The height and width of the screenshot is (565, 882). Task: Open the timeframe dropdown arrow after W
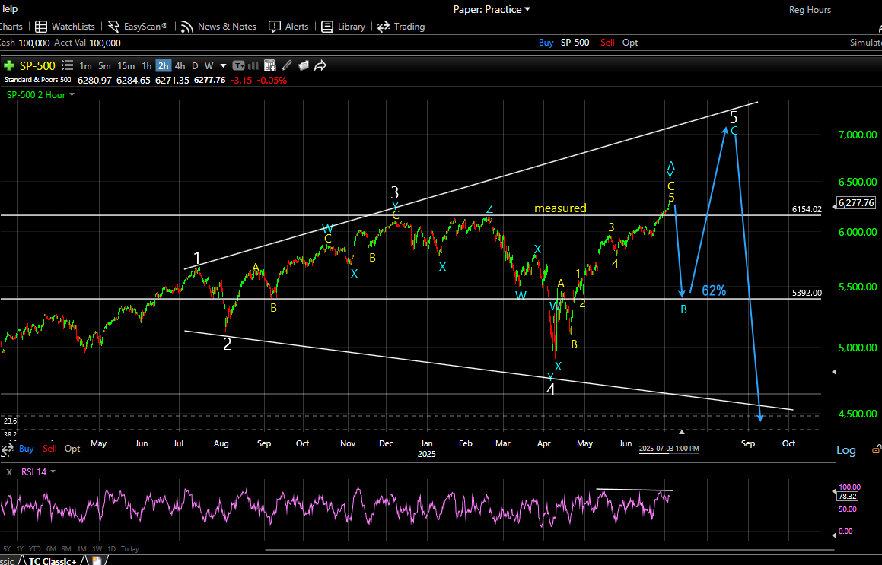(223, 65)
